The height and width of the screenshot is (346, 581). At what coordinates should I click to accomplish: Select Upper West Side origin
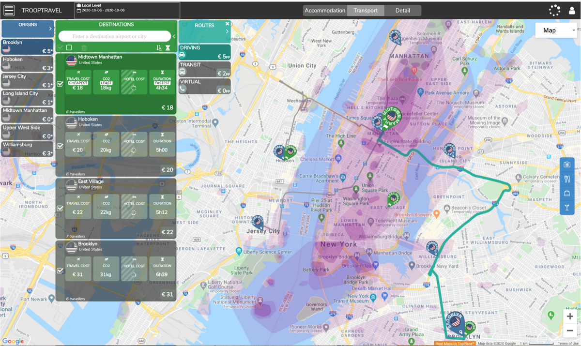coord(27,132)
